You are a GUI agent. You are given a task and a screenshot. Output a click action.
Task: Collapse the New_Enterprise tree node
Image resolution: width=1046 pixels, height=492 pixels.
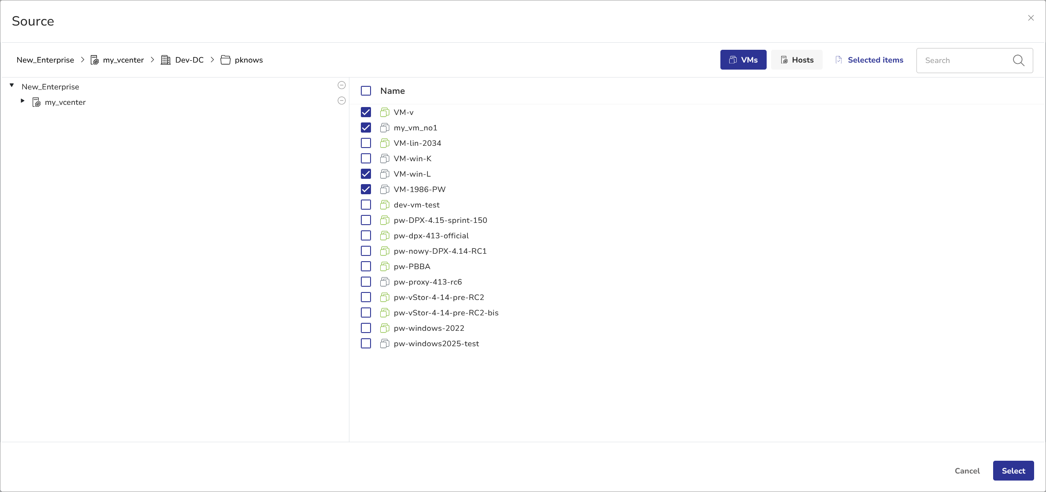coord(12,85)
